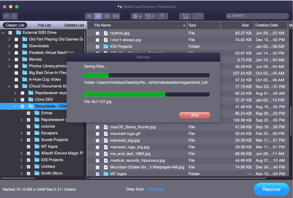293x198 pixels.
Task: Sort by the Type column header
Action: 204,25
